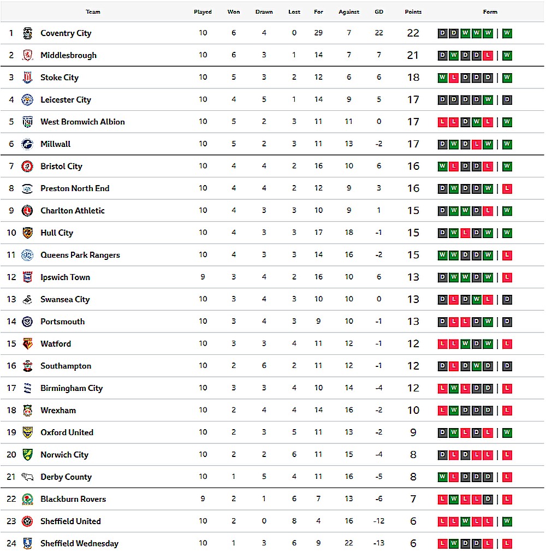Screen dimensions: 546x552
Task: Click Coventry City's latest green W result
Action: click(507, 33)
